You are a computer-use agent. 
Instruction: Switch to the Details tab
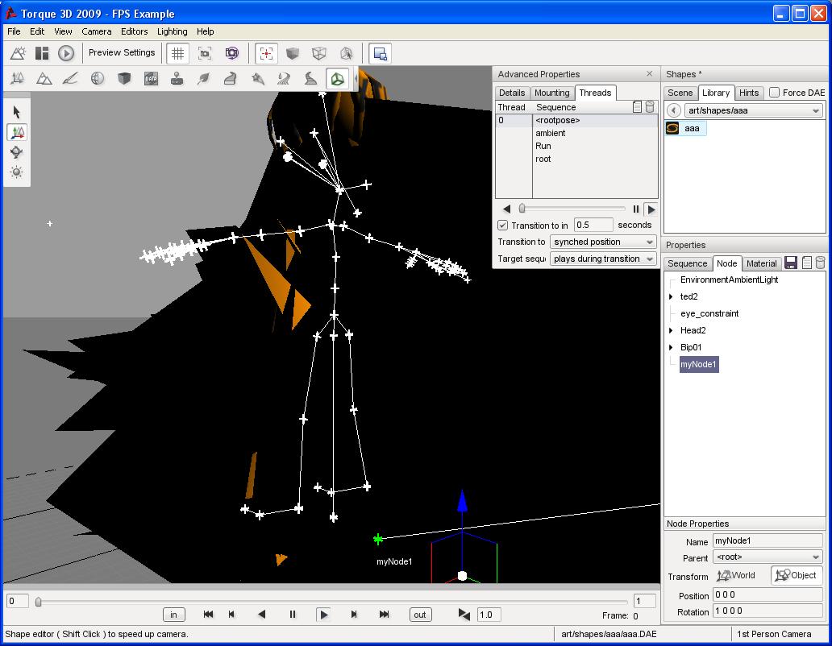512,93
